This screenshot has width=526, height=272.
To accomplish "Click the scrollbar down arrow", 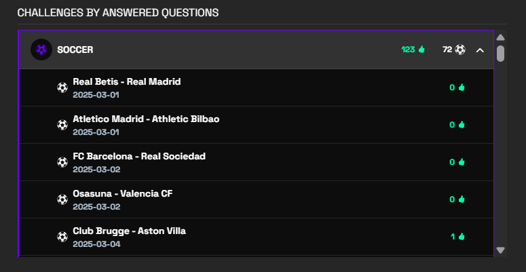I will 500,250.
